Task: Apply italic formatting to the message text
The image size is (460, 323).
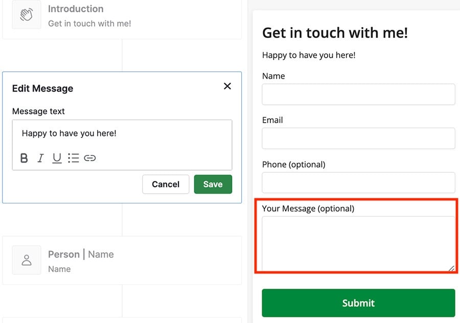Action: tap(40, 158)
